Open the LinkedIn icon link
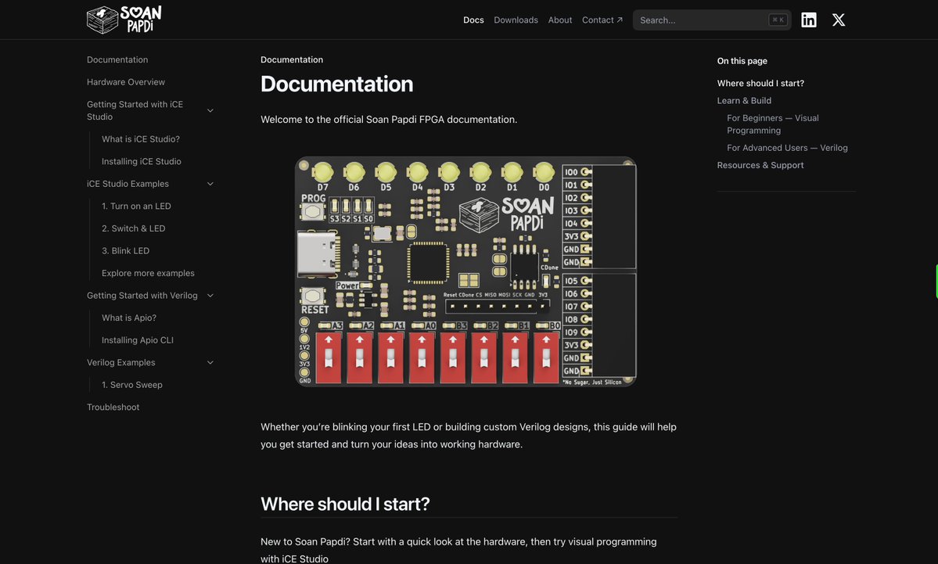 809,20
